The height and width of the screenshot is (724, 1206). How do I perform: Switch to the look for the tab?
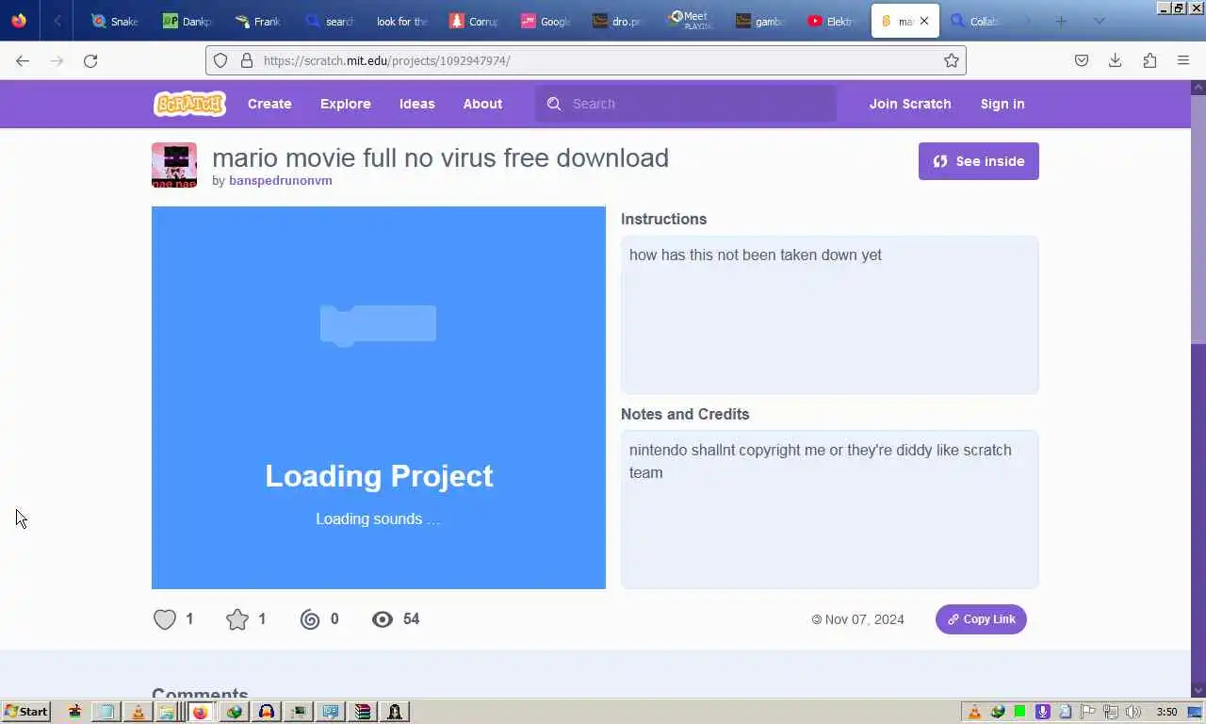tap(401, 21)
